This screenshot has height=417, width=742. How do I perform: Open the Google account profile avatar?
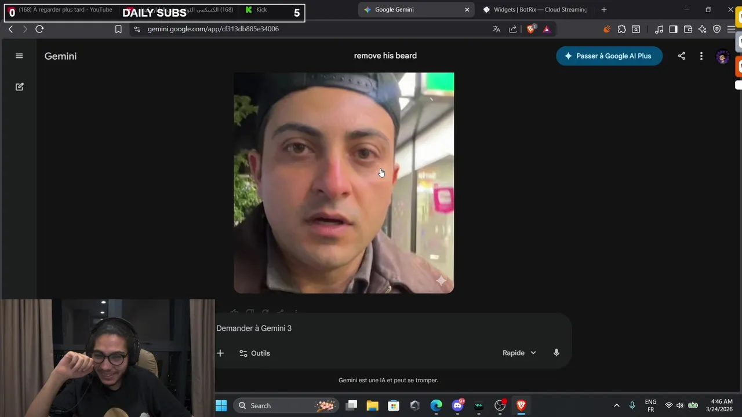pyautogui.click(x=722, y=56)
